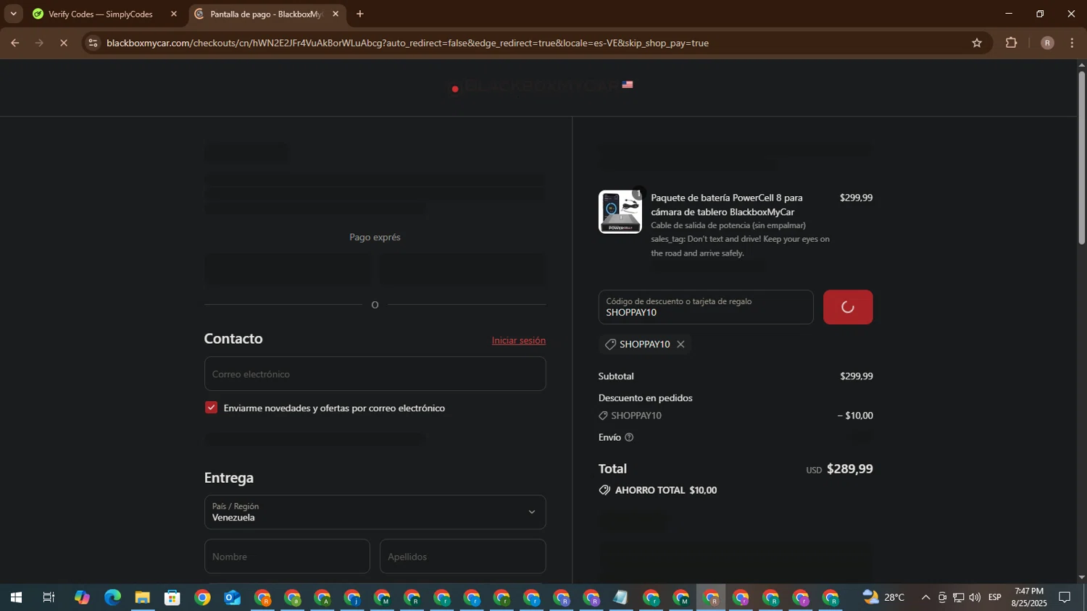Click the US flag icon beside logo
The height and width of the screenshot is (611, 1087).
point(628,85)
